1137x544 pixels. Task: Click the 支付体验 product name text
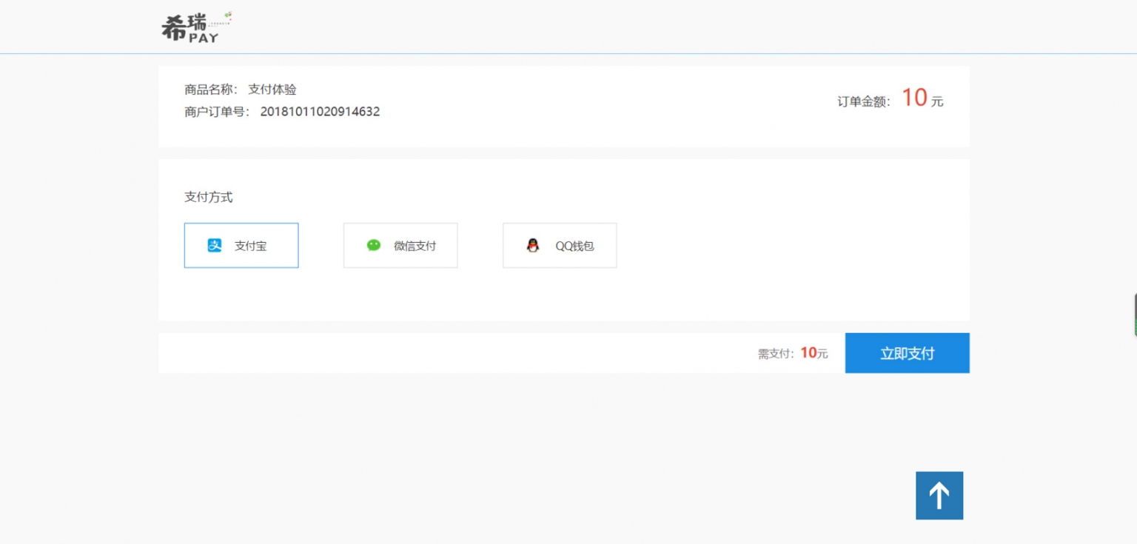coord(272,90)
